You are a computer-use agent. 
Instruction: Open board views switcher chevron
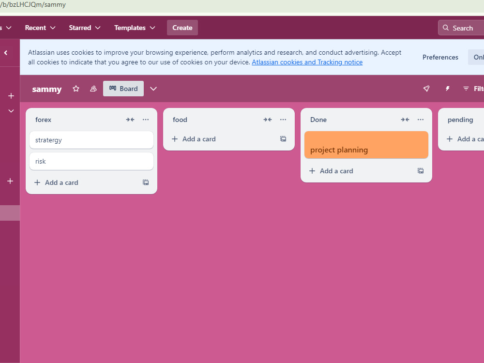tap(153, 89)
